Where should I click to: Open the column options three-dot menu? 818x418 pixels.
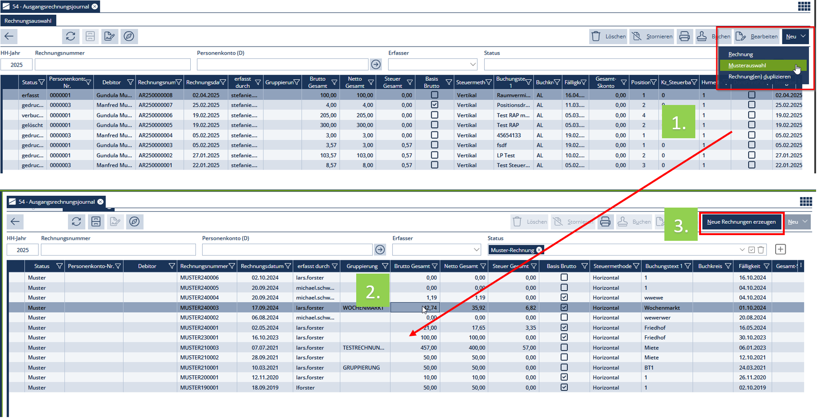click(x=801, y=265)
